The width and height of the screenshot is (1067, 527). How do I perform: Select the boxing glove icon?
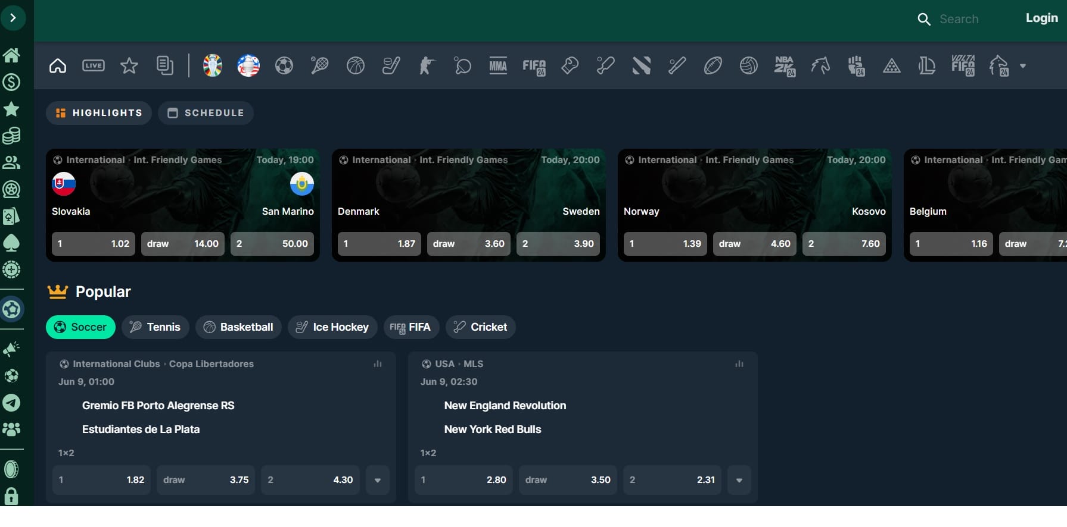click(x=570, y=65)
